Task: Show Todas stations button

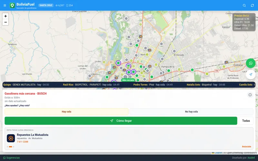Action: click(246, 121)
